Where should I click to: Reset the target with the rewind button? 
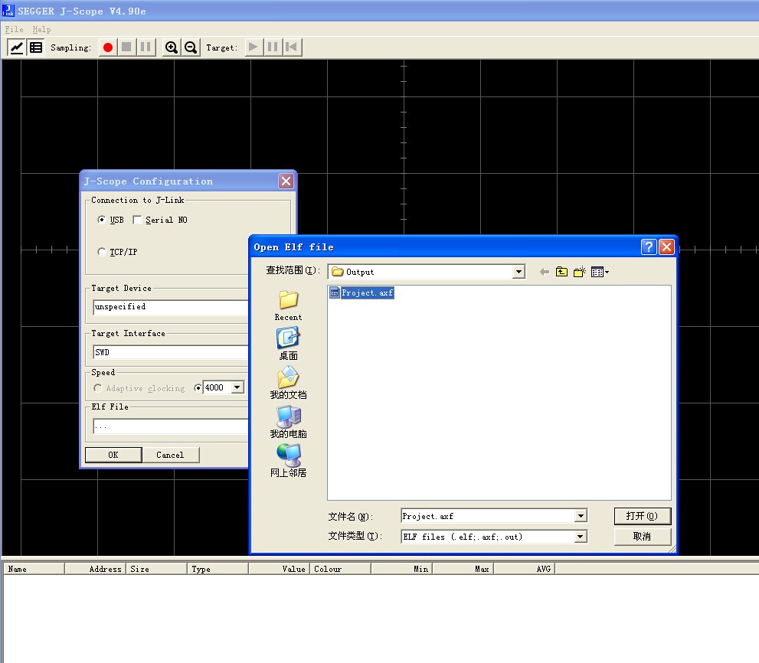292,47
